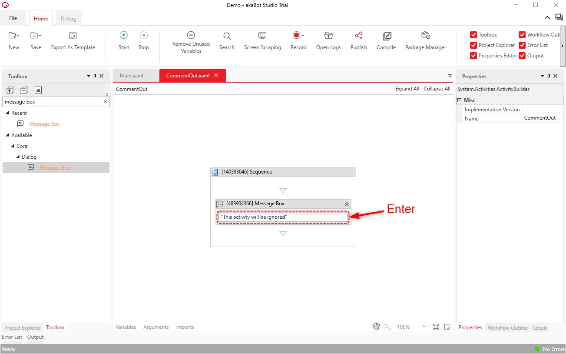Uncheck the Workflow Outline checkbox
The height and width of the screenshot is (354, 566).
522,35
